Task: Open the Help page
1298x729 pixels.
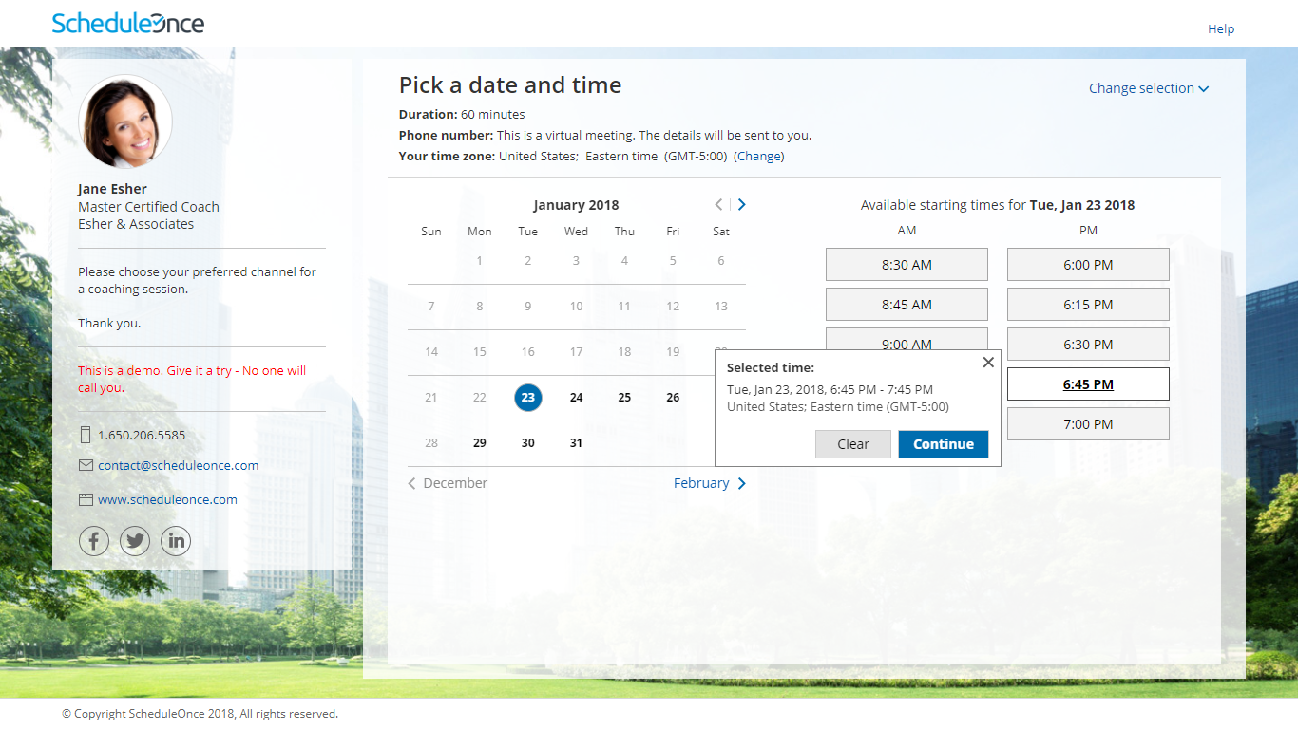Action: (1221, 28)
